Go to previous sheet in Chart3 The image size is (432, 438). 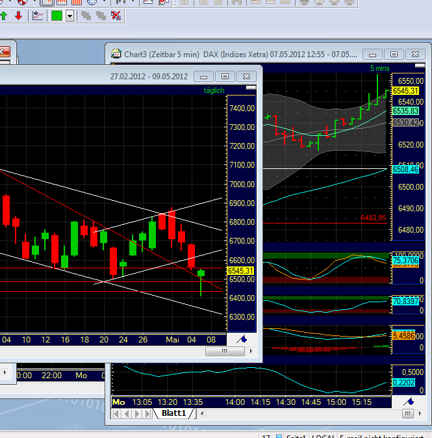pos(127,413)
